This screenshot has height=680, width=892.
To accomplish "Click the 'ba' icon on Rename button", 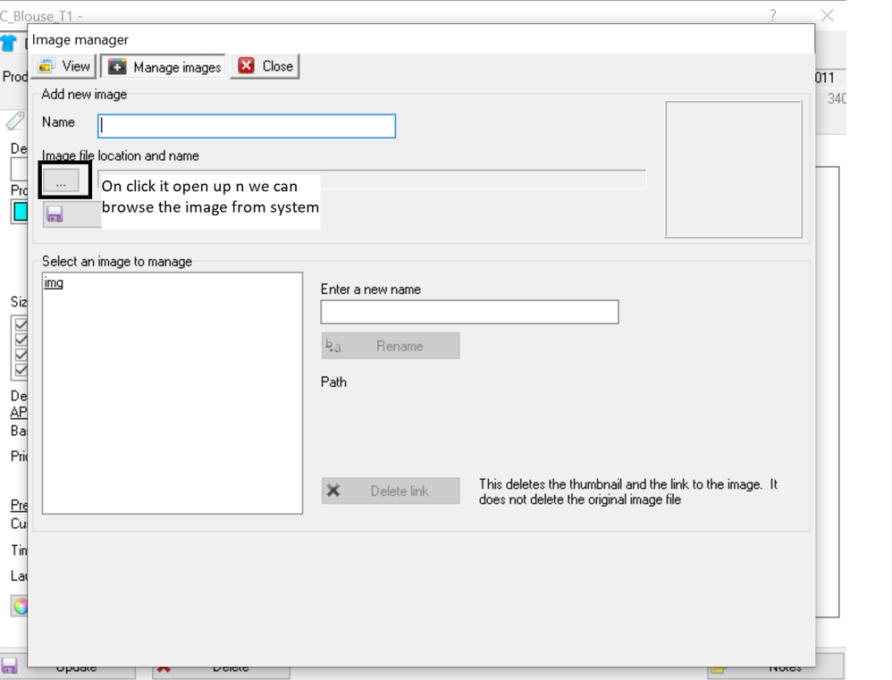I will pyautogui.click(x=333, y=345).
